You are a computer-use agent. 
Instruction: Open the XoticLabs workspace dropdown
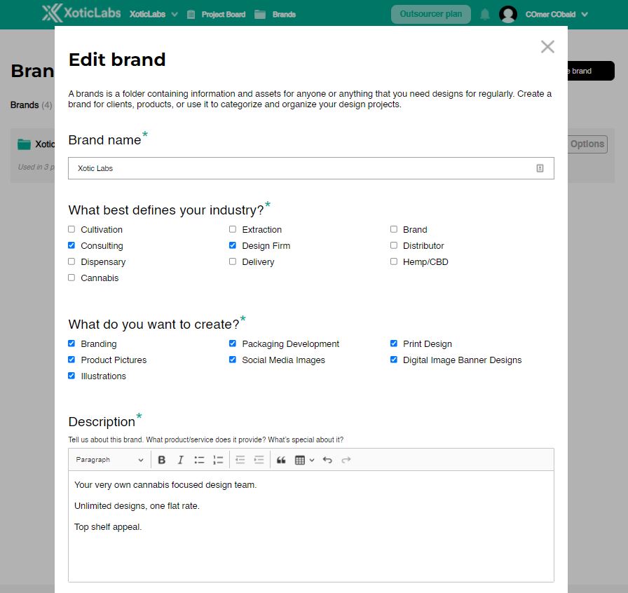click(x=153, y=15)
